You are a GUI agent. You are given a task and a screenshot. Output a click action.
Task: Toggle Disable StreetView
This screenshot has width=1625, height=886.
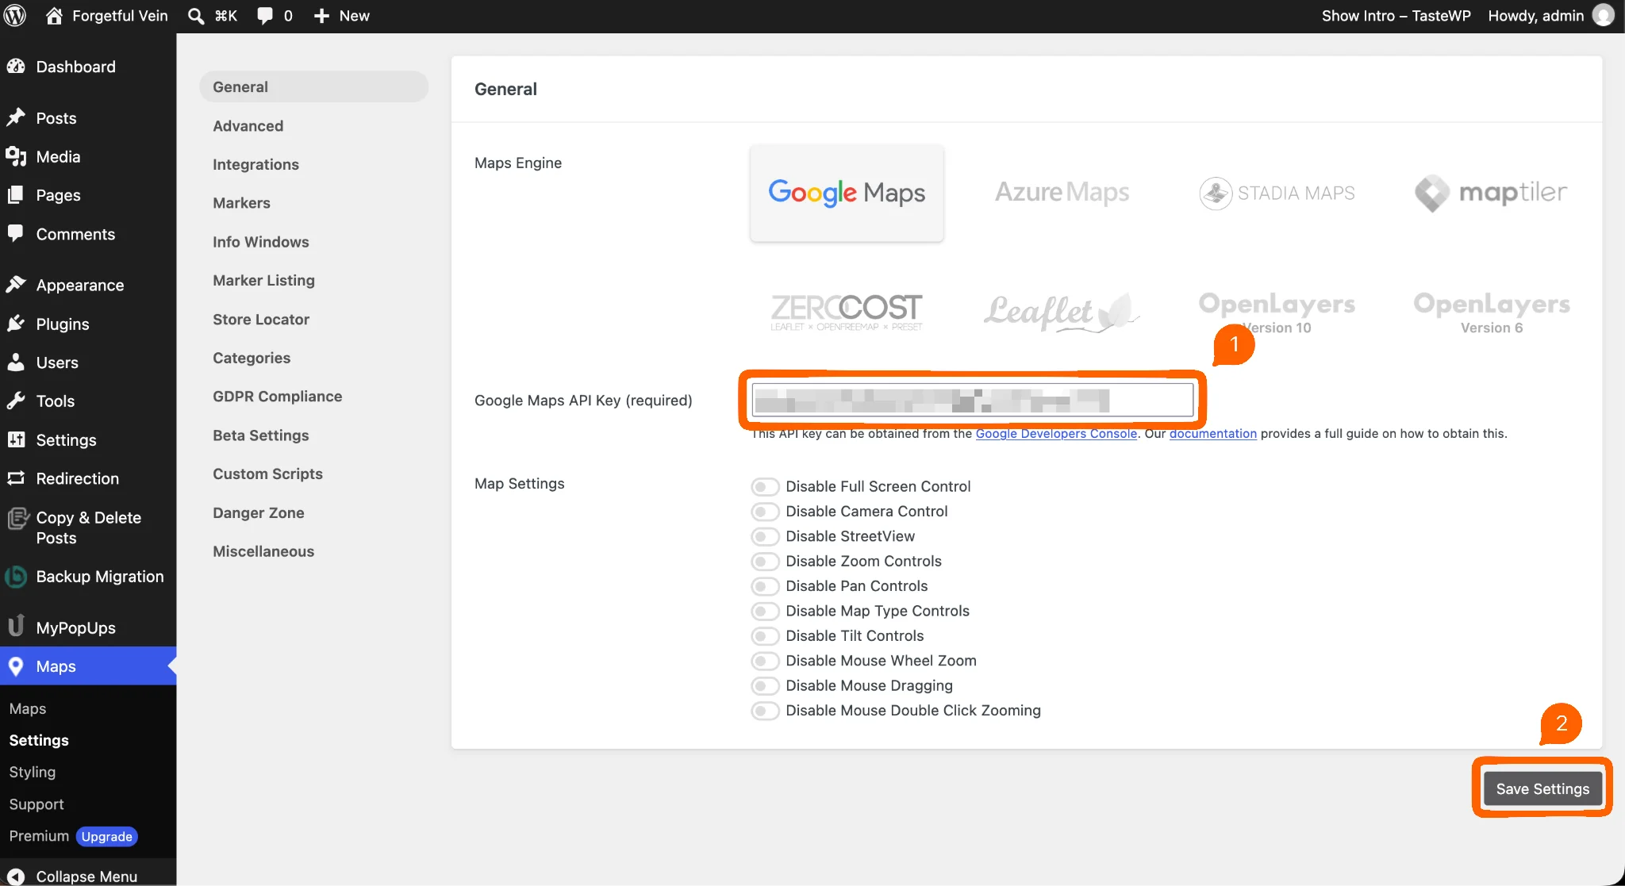765,536
